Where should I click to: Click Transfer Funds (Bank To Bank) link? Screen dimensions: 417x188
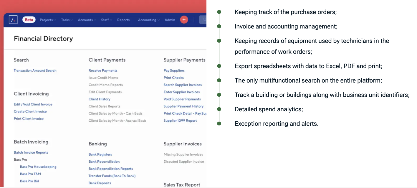pos(112,176)
